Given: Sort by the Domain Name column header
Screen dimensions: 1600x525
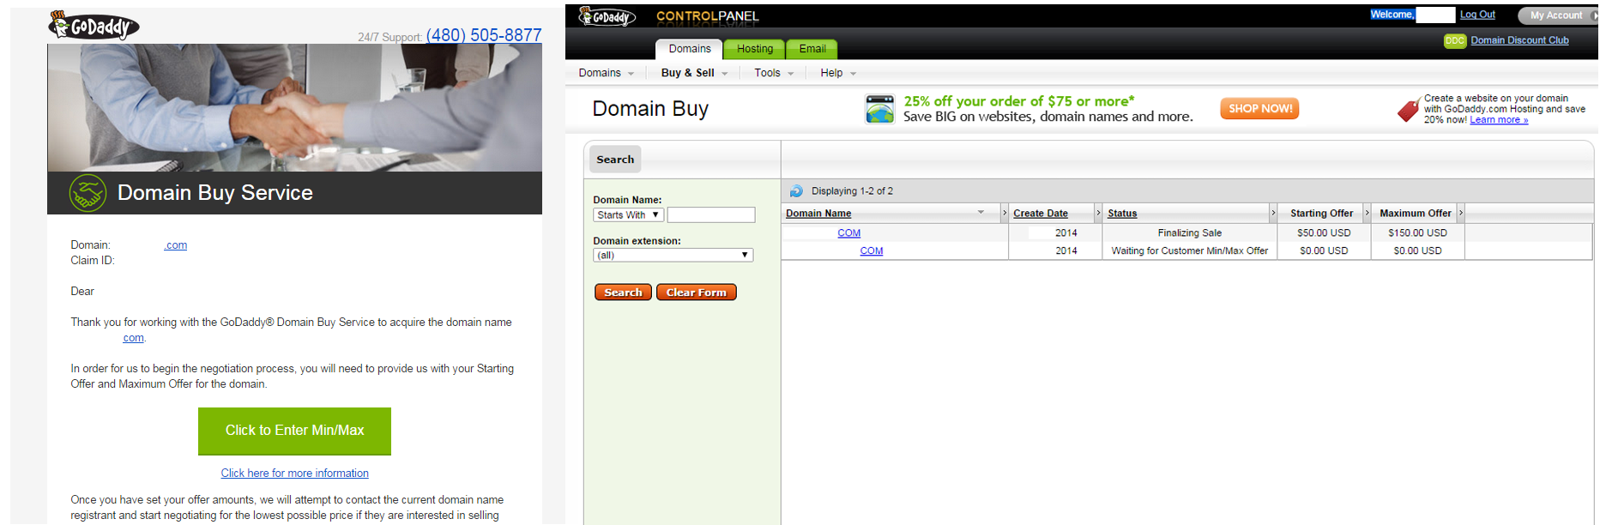Looking at the screenshot, I should [x=818, y=214].
